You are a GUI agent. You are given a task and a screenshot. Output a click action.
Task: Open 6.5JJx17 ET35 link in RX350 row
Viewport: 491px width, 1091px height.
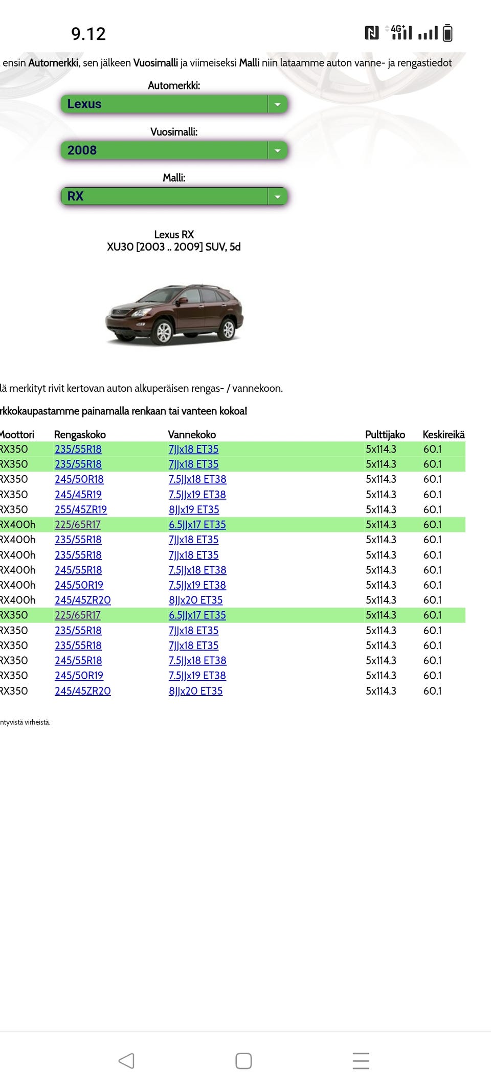[197, 615]
